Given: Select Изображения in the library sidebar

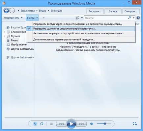Looking at the screenshot, I should (x=19, y=45).
